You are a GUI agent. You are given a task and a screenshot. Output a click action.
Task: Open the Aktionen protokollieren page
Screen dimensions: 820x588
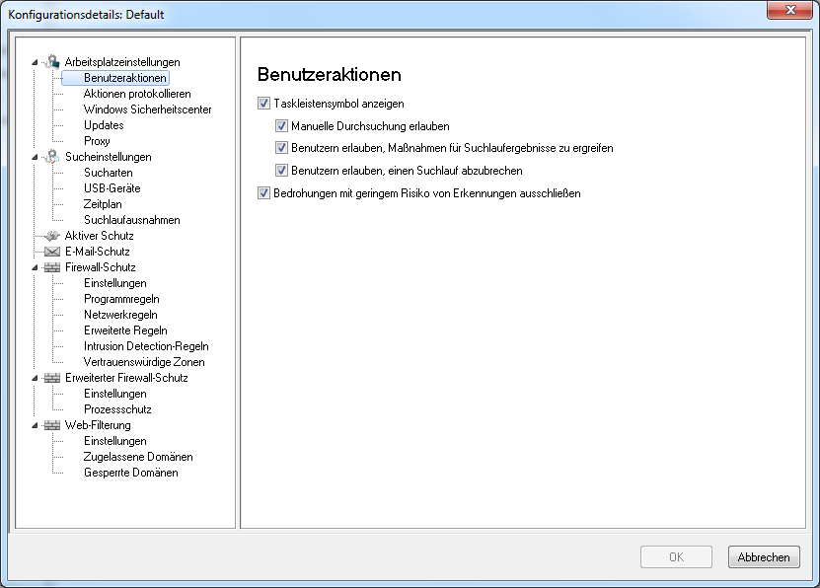[x=137, y=94]
